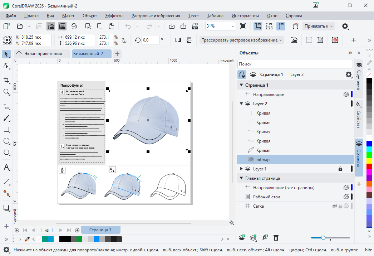Select the Connector tool

pos(6,193)
